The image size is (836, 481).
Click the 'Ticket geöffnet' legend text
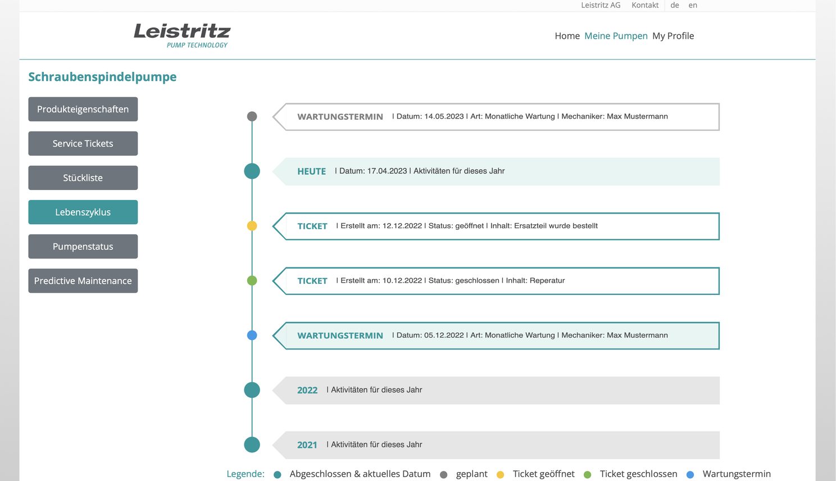[544, 474]
